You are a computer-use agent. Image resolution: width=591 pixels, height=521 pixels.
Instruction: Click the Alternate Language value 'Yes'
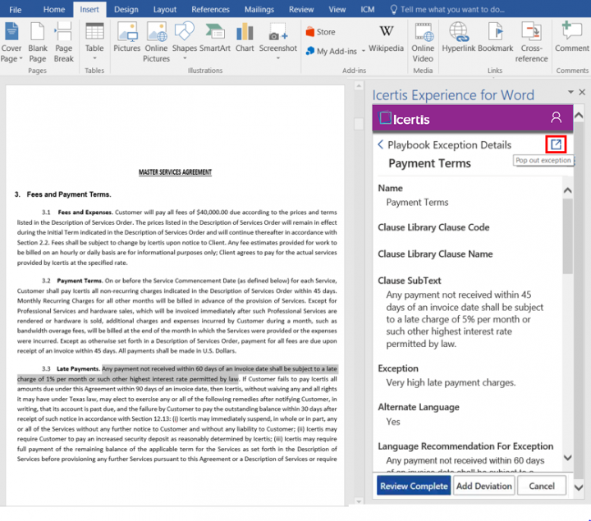[392, 422]
